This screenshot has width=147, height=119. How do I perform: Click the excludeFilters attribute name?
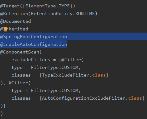(31, 60)
